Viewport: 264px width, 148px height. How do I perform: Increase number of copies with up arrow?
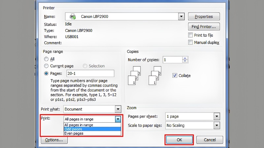pos(185,58)
